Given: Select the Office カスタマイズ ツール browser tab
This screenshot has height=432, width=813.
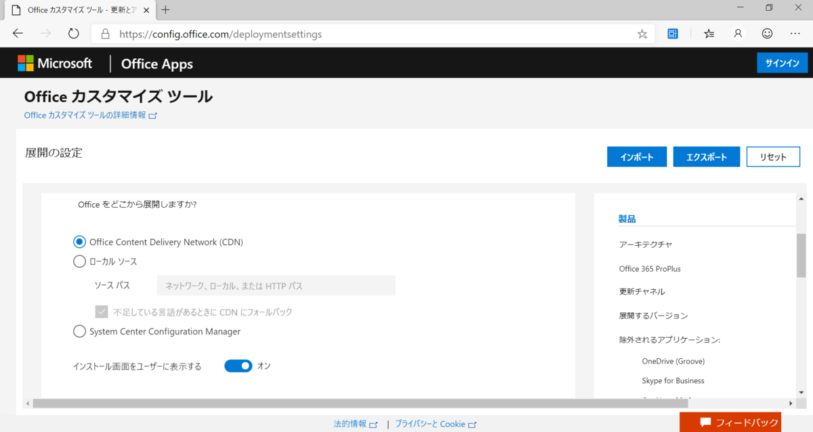Looking at the screenshot, I should tap(79, 10).
